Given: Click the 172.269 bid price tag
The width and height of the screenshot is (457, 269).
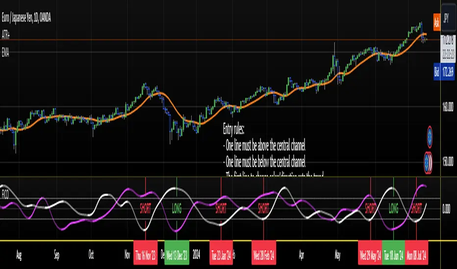Looking at the screenshot, I should coord(448,72).
